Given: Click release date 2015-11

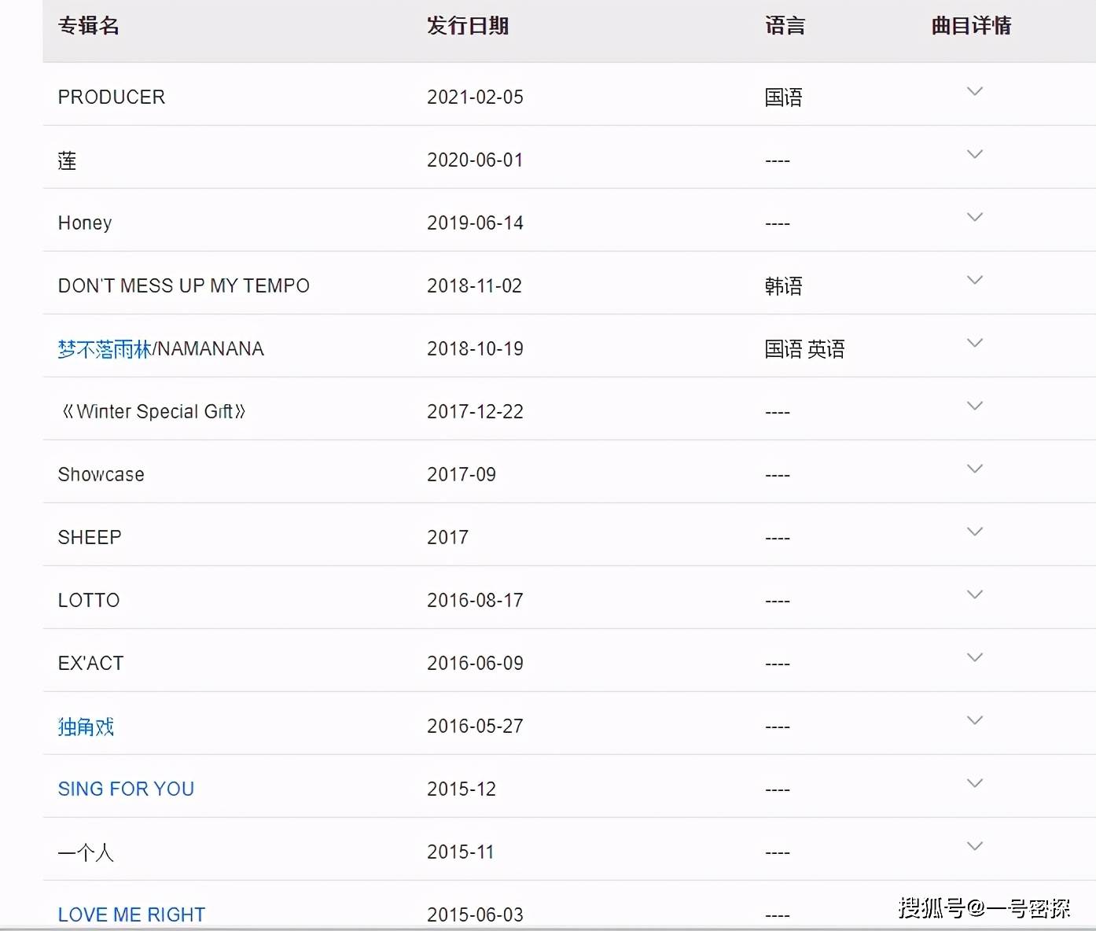Looking at the screenshot, I should pyautogui.click(x=461, y=852).
